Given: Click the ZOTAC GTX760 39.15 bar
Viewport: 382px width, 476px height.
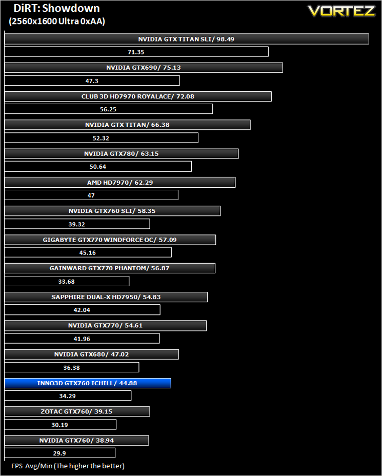Looking at the screenshot, I should point(77,411).
